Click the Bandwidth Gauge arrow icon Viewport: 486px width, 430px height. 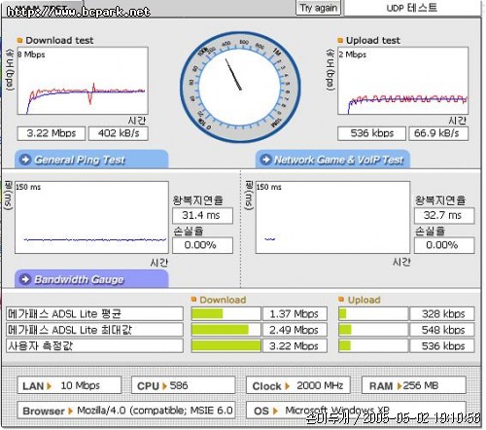[x=25, y=279]
